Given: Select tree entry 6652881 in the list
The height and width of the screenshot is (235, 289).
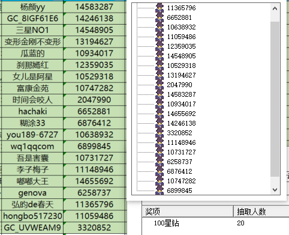Looking at the screenshot, I should (179, 17).
